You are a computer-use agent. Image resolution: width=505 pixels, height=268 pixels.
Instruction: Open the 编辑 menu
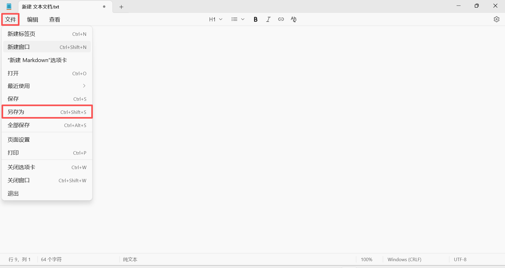click(x=33, y=19)
